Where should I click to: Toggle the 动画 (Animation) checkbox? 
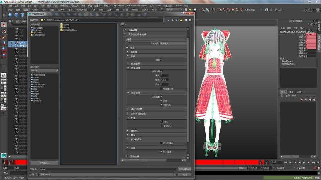pos(161,60)
